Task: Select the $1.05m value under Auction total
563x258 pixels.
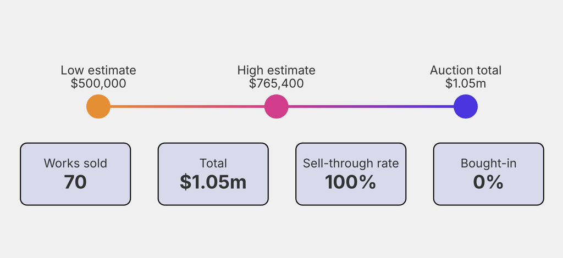Action: tap(466, 83)
